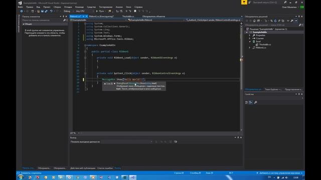
Task: Click in the Quick Launch search field
Action: point(268,2)
